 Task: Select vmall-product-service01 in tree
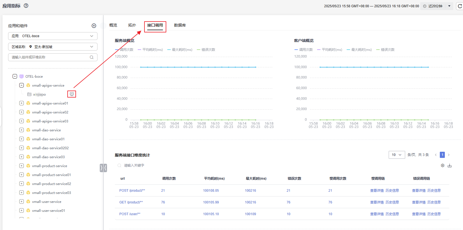coord(51,175)
